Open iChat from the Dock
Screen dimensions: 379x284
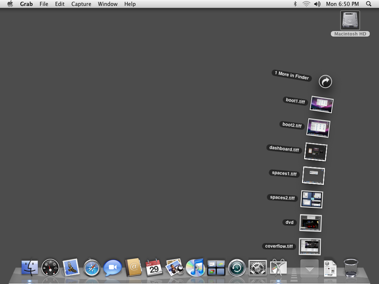113,267
